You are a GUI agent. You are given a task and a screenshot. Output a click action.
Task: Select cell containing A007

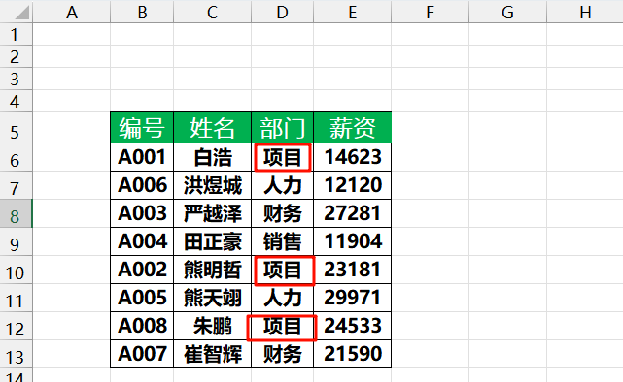(142, 354)
